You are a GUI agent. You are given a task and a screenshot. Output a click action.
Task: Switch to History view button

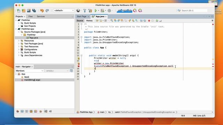89,21
